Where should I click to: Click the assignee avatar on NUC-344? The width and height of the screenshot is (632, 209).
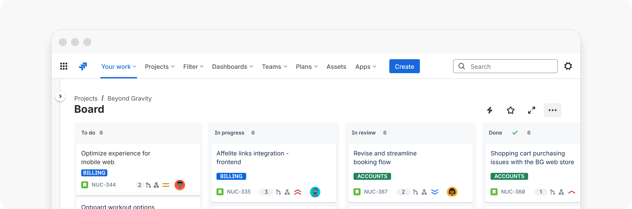point(180,185)
